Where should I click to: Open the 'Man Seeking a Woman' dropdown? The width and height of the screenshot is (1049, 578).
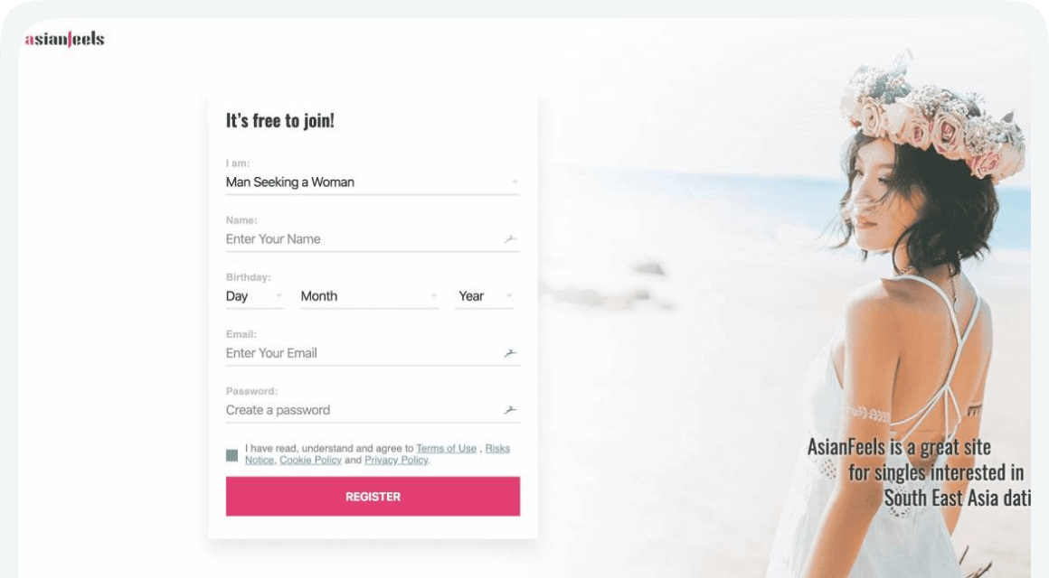[x=372, y=182]
